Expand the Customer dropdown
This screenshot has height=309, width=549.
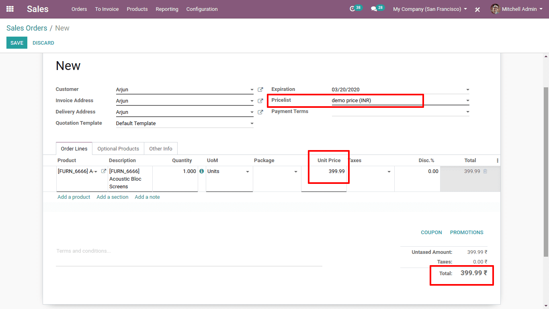(x=252, y=90)
